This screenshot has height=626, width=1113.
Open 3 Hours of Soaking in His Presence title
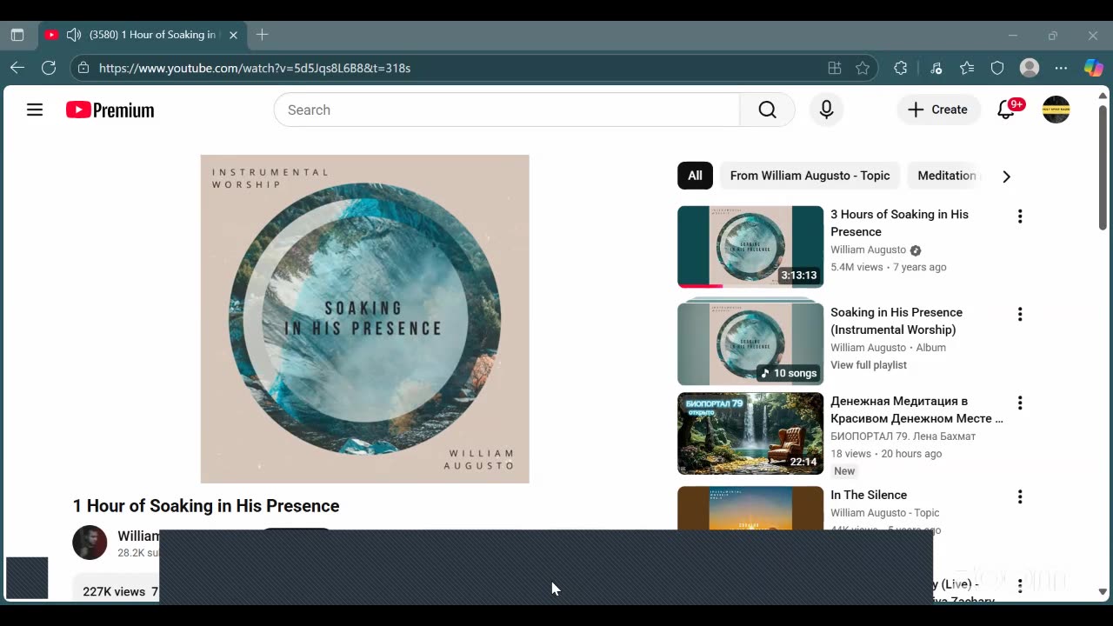pyautogui.click(x=899, y=223)
